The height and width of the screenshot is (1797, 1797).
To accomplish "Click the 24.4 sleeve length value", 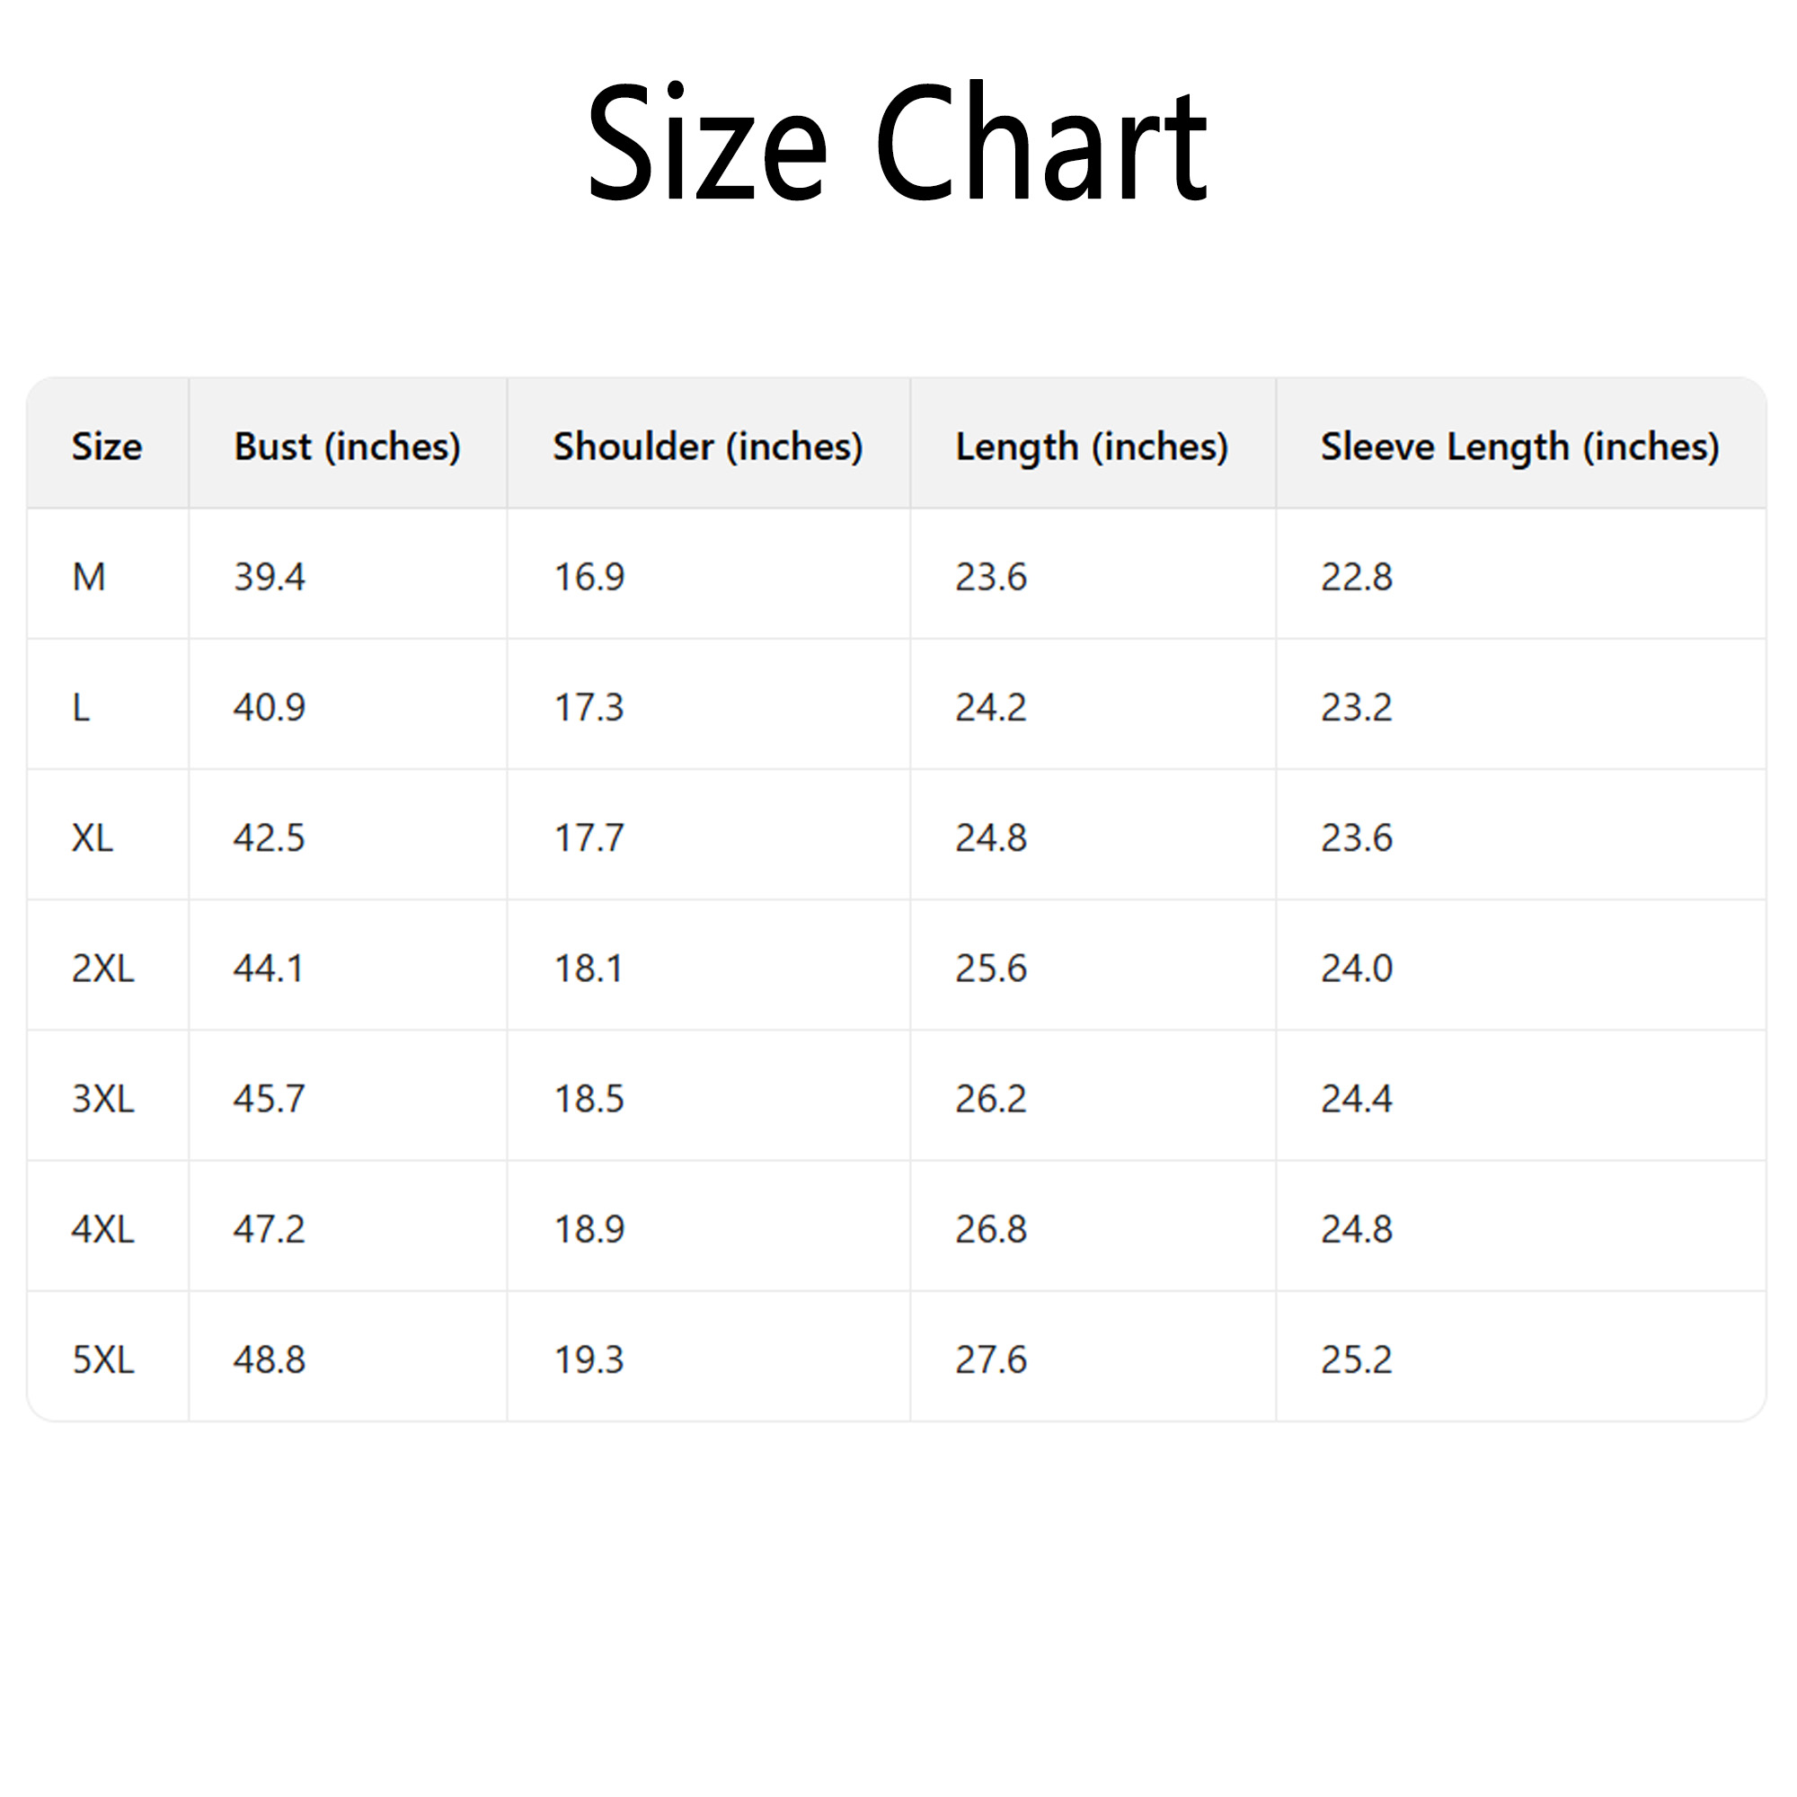I will [1356, 1099].
